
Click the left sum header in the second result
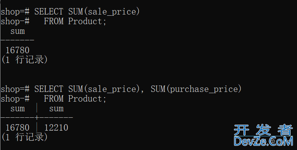18,108
